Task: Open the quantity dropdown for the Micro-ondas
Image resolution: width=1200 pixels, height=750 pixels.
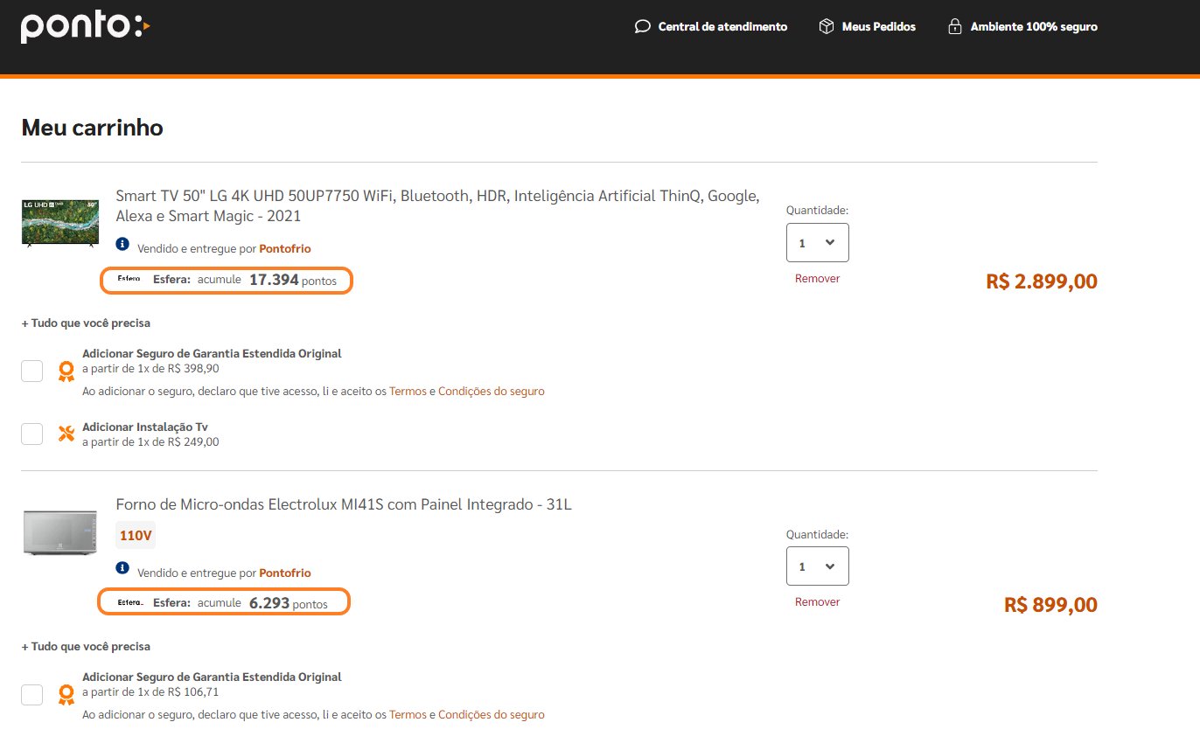Action: click(818, 566)
